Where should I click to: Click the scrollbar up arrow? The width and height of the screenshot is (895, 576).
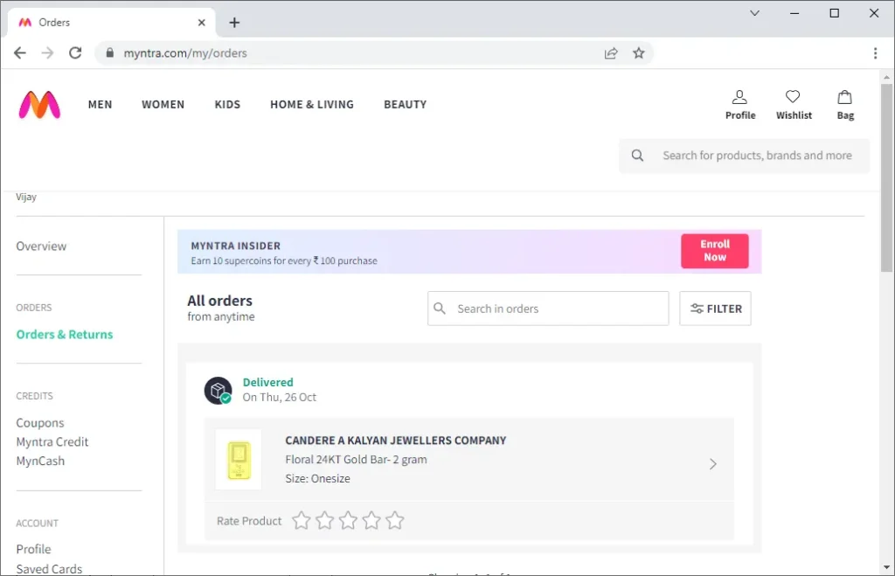click(886, 77)
